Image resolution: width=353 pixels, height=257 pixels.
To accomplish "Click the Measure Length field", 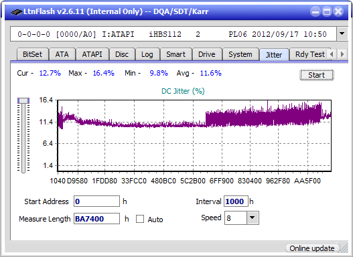I will [97, 219].
